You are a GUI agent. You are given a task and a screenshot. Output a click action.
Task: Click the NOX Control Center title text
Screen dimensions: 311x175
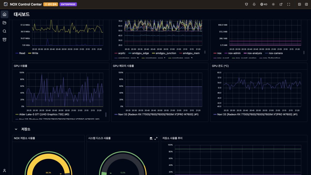tap(26, 4)
